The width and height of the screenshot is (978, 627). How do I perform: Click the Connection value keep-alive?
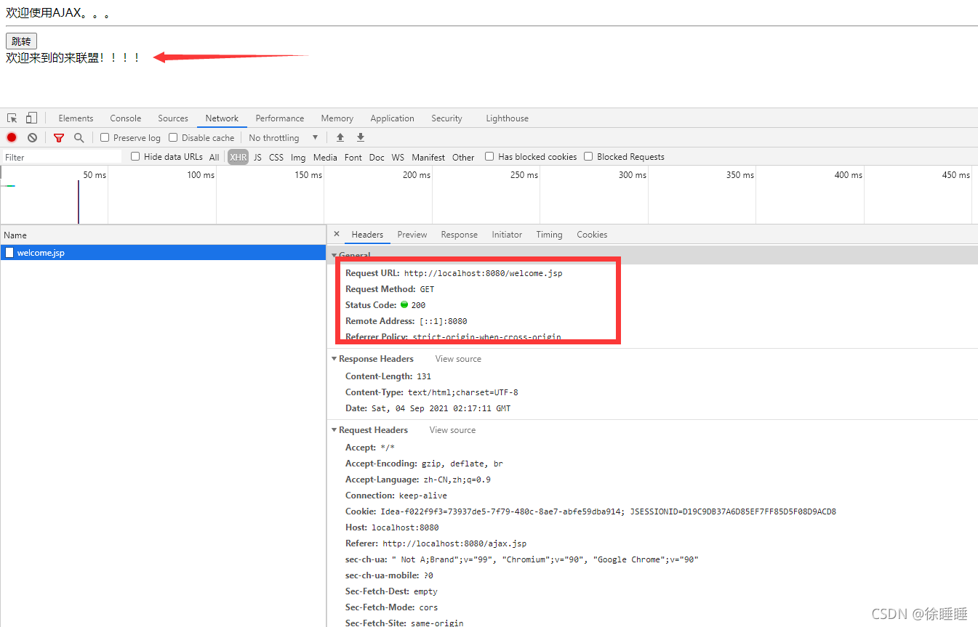tap(423, 495)
